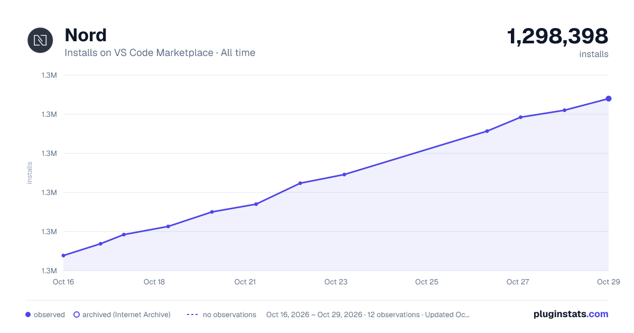Click the Nord extension logo icon

pyautogui.click(x=41, y=40)
